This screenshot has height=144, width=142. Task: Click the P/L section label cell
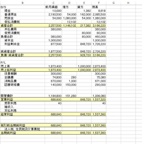(x=22, y=63)
